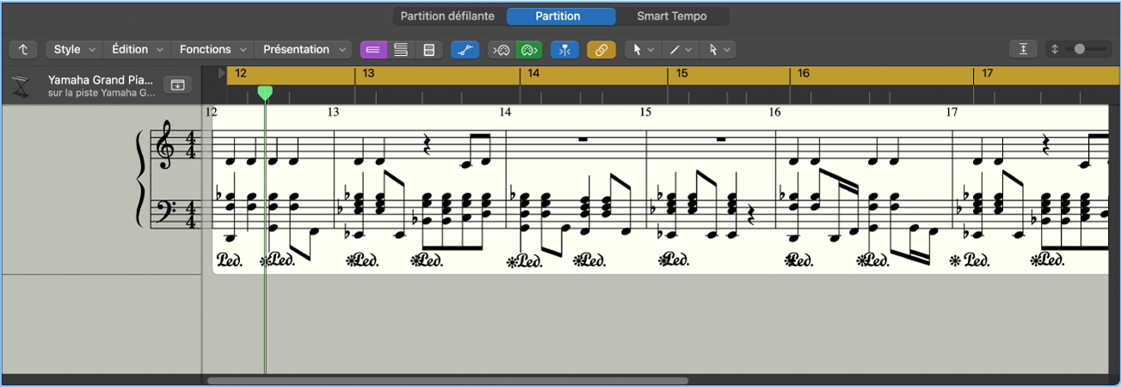
Task: Switch to the Partition défilante tab
Action: pyautogui.click(x=449, y=16)
